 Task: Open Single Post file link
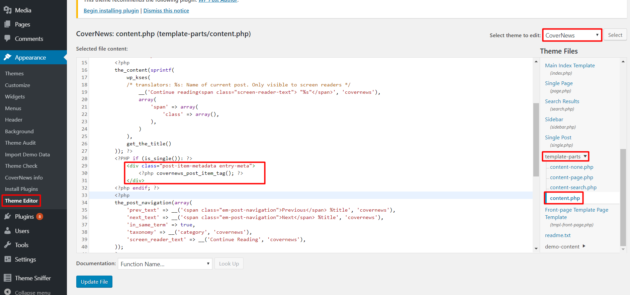pyautogui.click(x=558, y=138)
